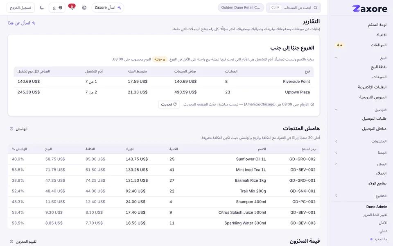This screenshot has height=246, width=393.
Task: Open تقييم المخزون help hint icon
Action: pyautogui.click(x=11, y=241)
